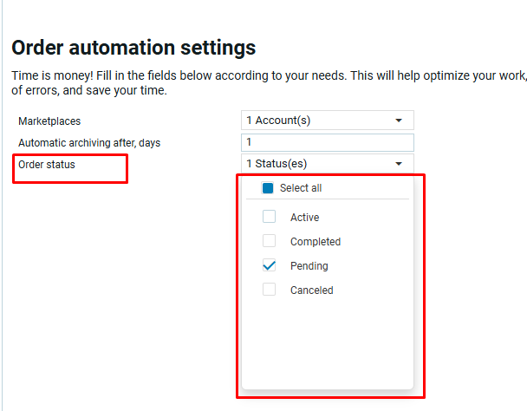Check the Active status checkbox
The height and width of the screenshot is (411, 527).
point(270,217)
